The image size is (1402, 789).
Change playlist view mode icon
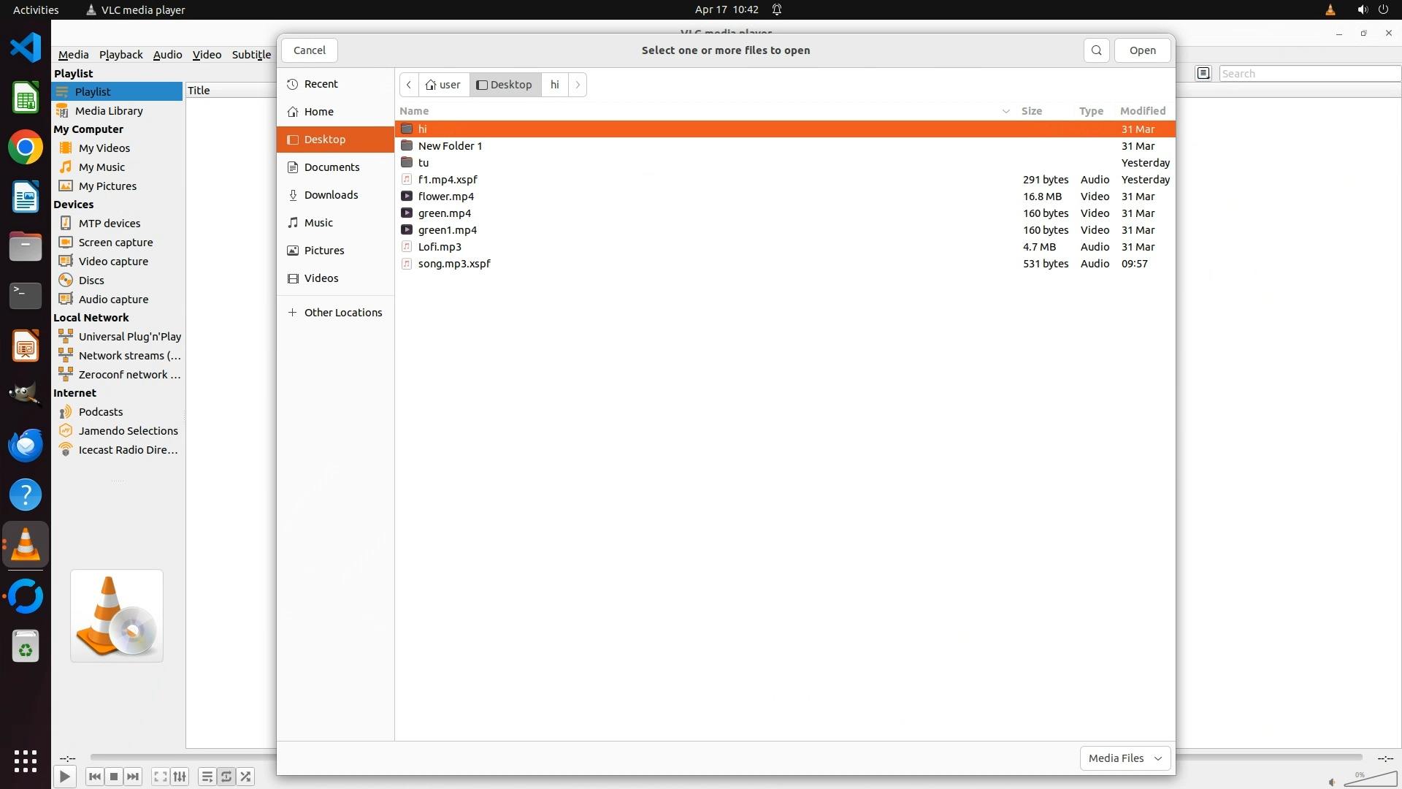click(x=1203, y=73)
